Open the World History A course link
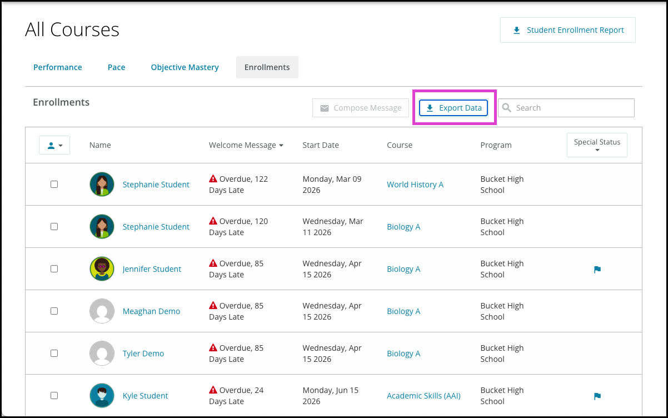Image resolution: width=668 pixels, height=418 pixels. (415, 185)
